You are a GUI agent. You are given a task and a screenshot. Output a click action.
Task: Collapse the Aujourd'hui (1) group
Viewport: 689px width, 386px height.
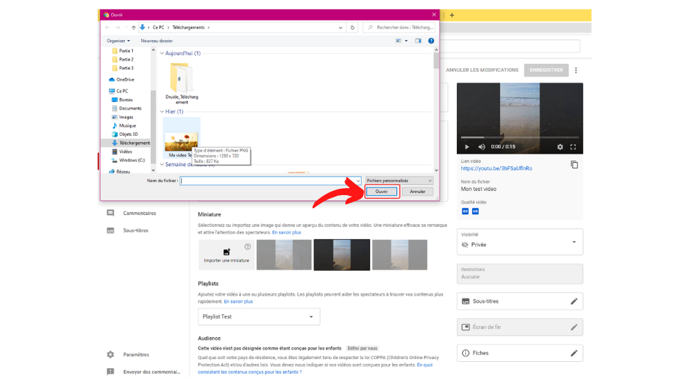(x=162, y=53)
